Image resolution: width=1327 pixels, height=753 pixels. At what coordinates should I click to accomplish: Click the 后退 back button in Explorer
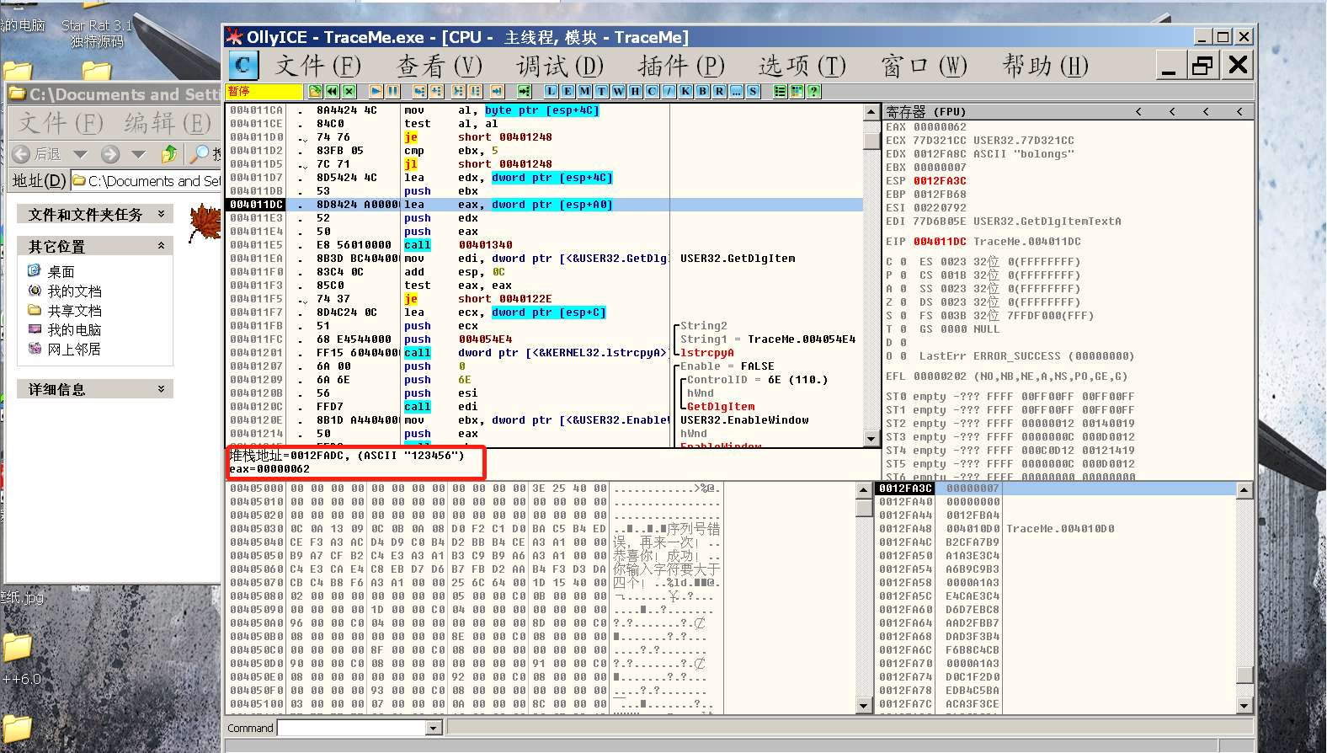(37, 154)
